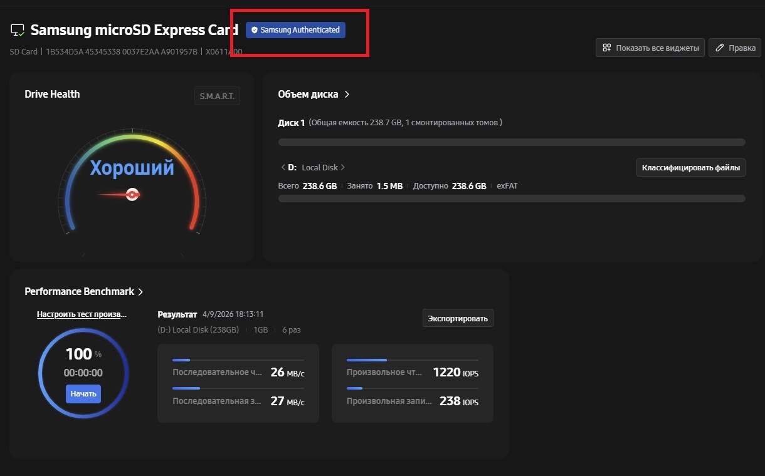
Task: Select the Произвольная запись 238 IOPS value
Action: click(459, 401)
